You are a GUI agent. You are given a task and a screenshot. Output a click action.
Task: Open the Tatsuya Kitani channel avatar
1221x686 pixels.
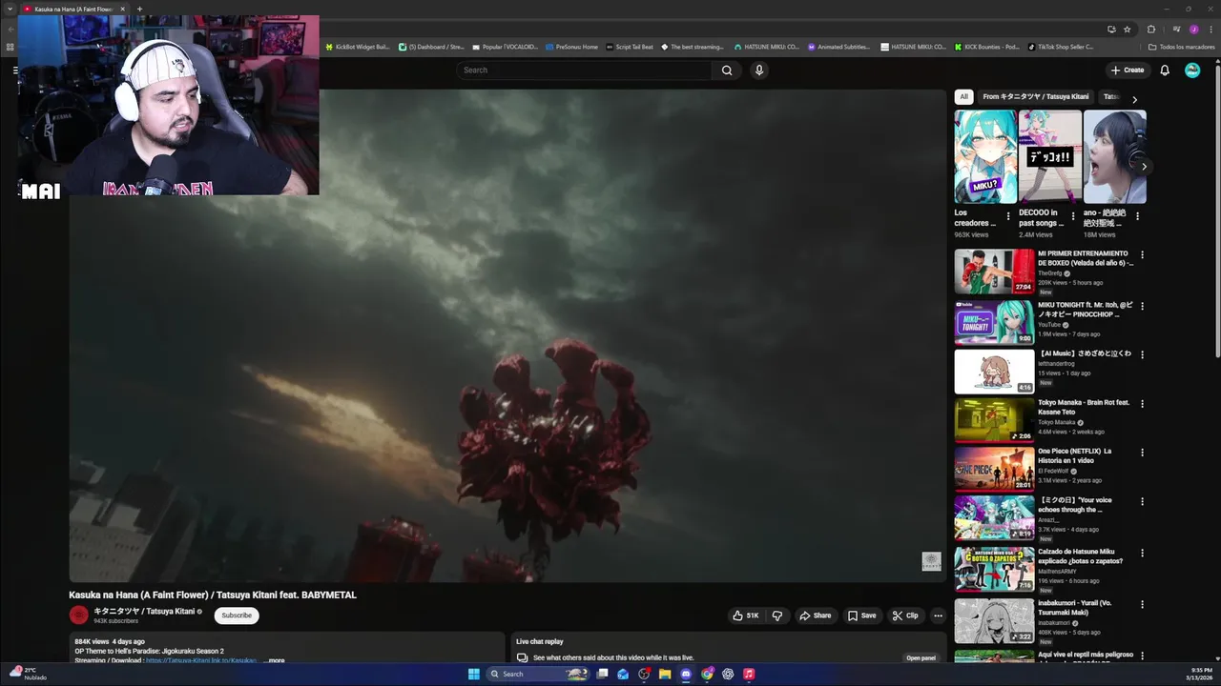point(79,615)
